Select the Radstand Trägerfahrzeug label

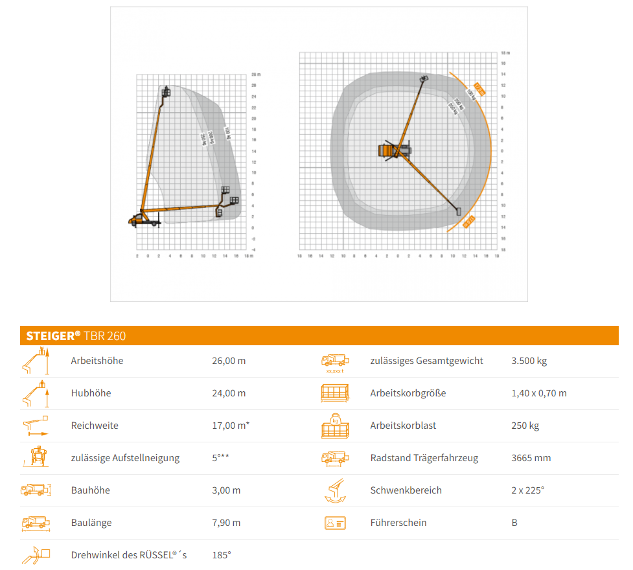424,458
